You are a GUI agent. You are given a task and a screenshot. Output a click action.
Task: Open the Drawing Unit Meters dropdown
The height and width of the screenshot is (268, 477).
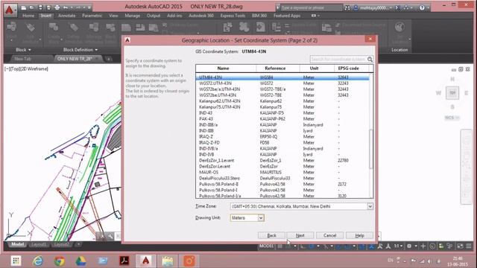261,218
